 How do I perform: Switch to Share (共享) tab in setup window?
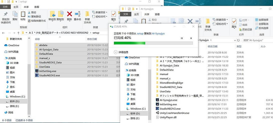(x=26, y=7)
